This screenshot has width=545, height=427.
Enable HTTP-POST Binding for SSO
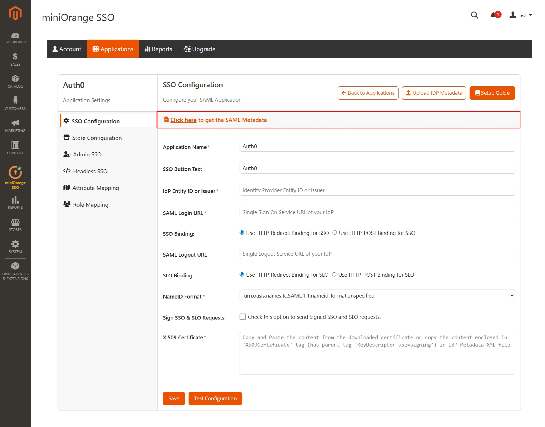pos(334,233)
